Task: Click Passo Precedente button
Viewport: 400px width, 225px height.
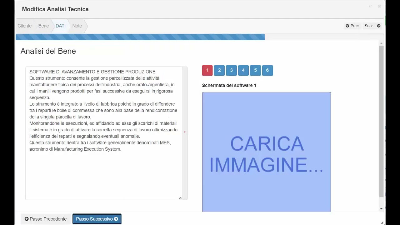Action: point(46,219)
